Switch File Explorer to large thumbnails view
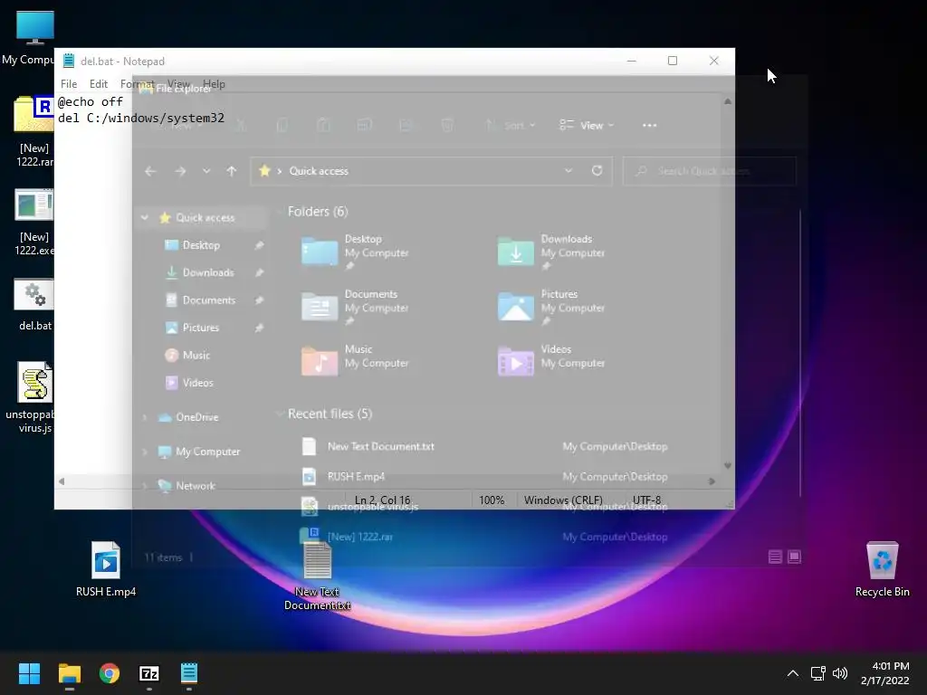 [795, 557]
